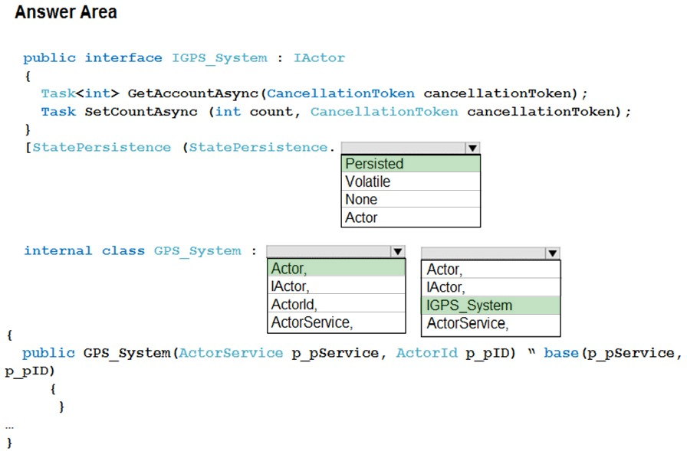The image size is (687, 451).
Task: Click the IGPS_System interface name in declaration
Action: (219, 58)
